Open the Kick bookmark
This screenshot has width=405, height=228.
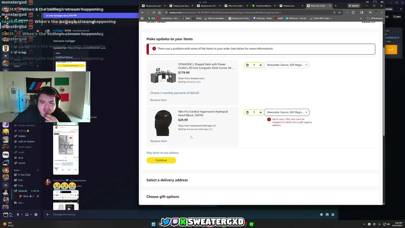(x=152, y=18)
